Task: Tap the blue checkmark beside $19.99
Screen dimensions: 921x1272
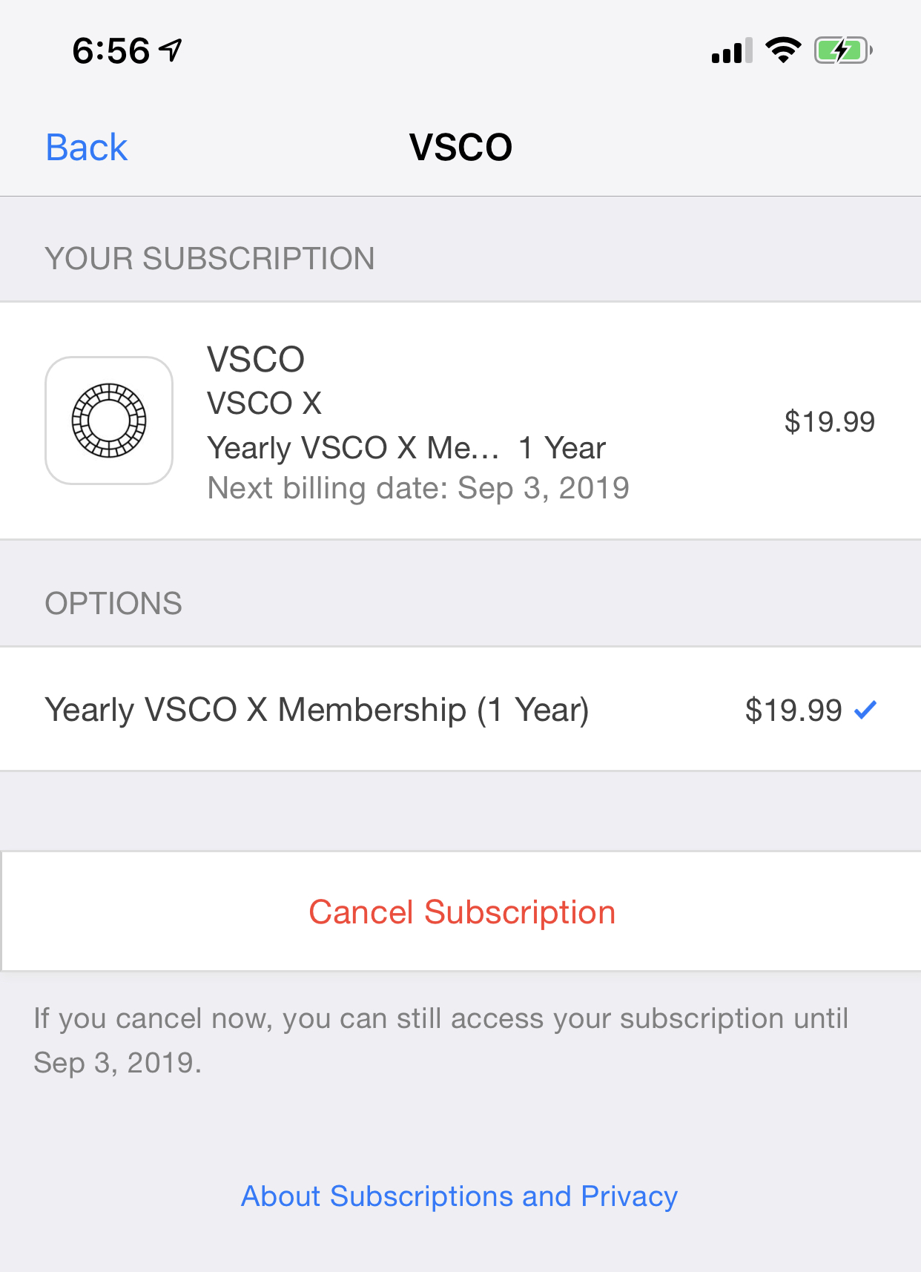Action: pyautogui.click(x=865, y=710)
